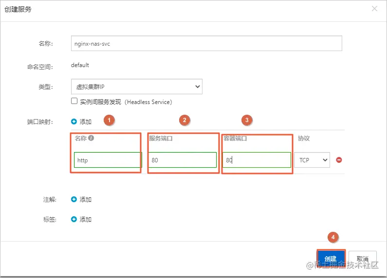Click the plus icon to add 注解
387x278 pixels.
74,199
